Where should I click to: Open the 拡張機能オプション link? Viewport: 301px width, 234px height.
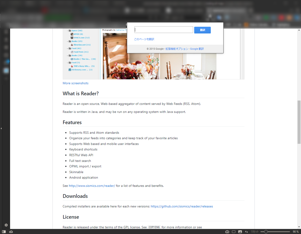[177, 49]
